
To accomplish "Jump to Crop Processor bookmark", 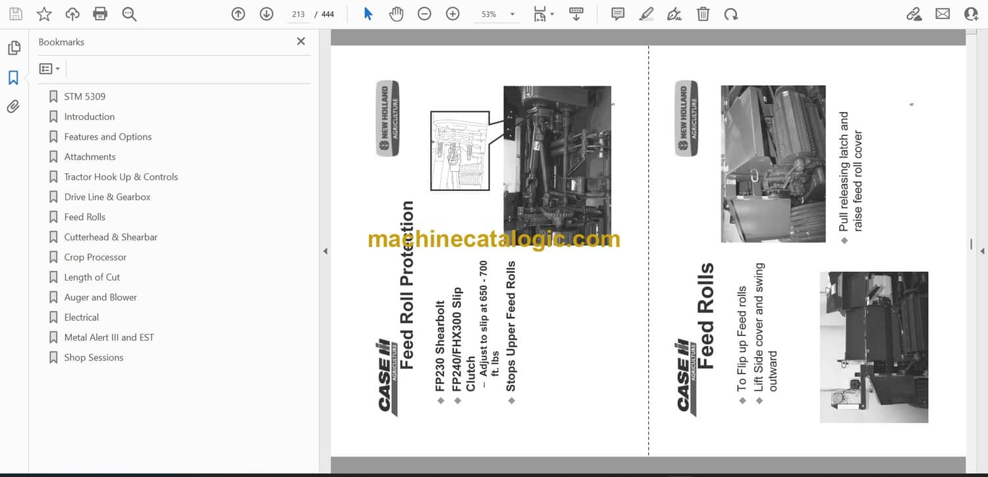I will (x=96, y=257).
